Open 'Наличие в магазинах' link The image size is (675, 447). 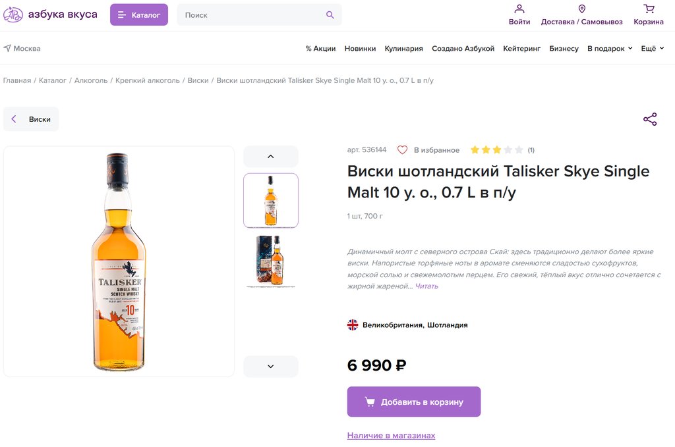(391, 436)
